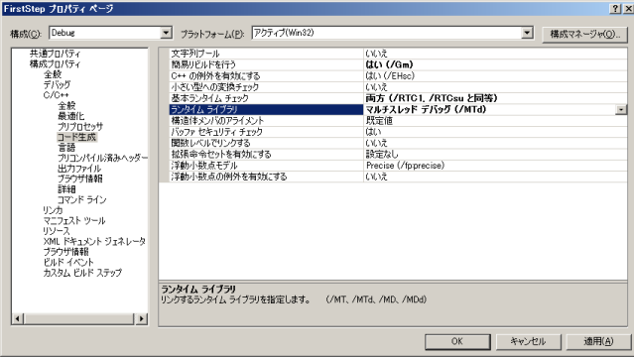The height and width of the screenshot is (357, 634).
Task: Open the ランタイム ライブラリ value dropdown arrow
Action: [x=621, y=109]
